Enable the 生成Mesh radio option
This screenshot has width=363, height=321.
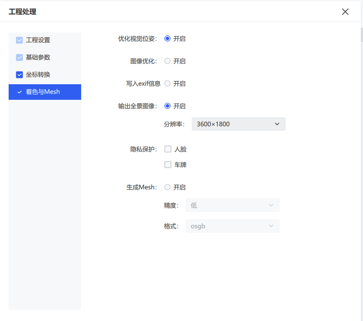pos(167,187)
